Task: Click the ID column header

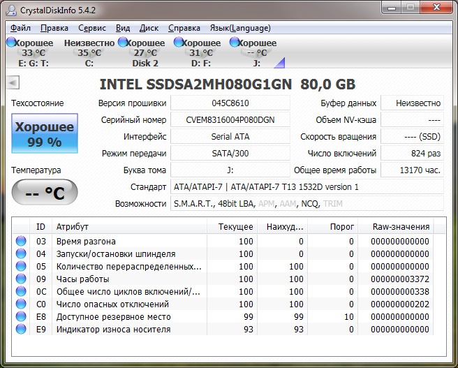Action: point(40,227)
